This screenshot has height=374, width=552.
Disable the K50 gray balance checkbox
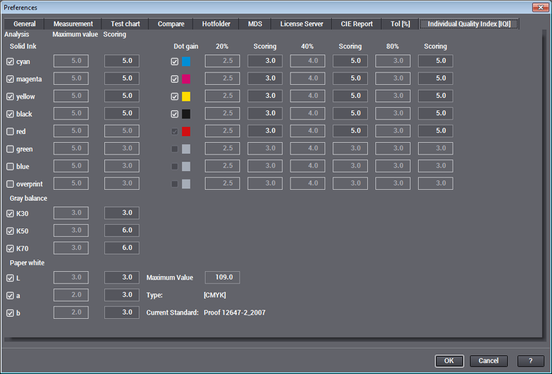click(x=10, y=230)
